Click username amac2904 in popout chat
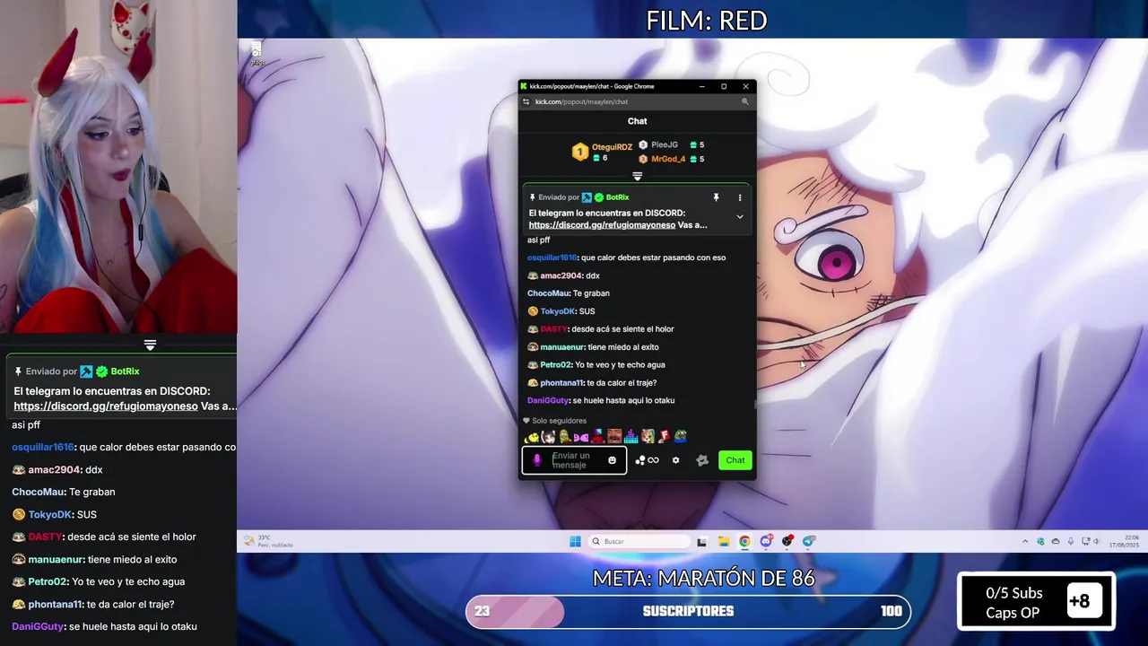This screenshot has height=646, width=1148. coord(561,275)
